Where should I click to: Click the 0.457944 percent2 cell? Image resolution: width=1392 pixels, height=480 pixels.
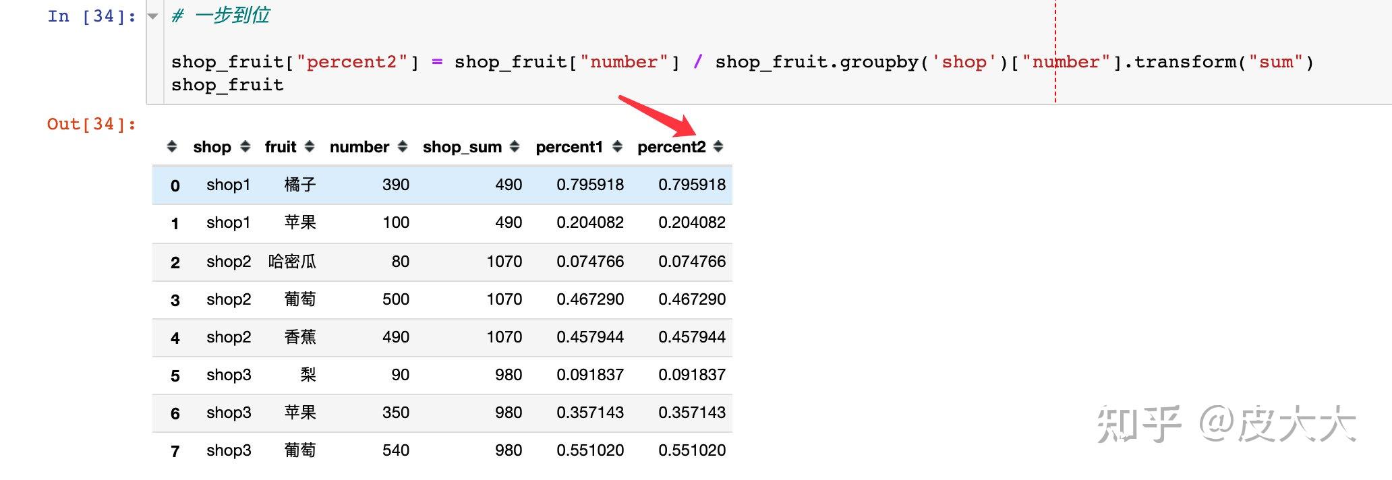click(x=692, y=337)
